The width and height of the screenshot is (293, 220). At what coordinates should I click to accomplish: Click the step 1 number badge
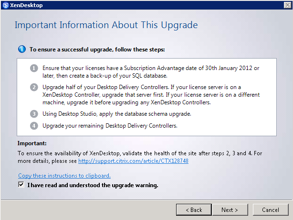pyautogui.click(x=34, y=68)
